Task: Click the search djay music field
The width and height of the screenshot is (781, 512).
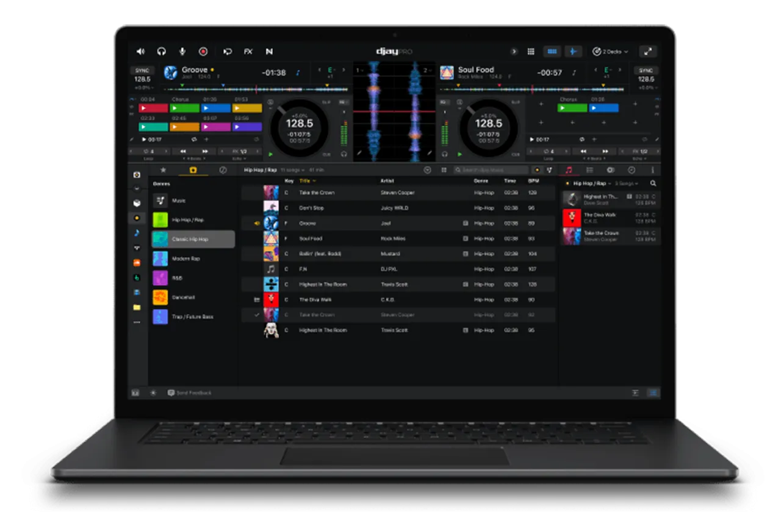Action: [491, 170]
